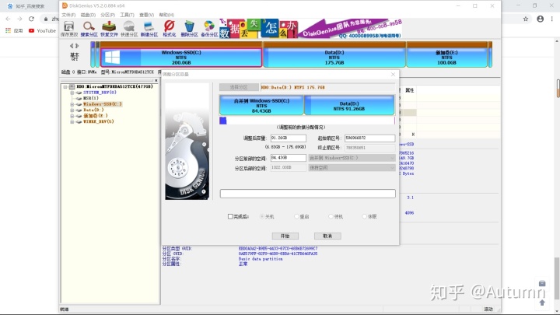Click the 开始 (Start) button
Image resolution: width=560 pixels, height=315 pixels.
coord(285,236)
